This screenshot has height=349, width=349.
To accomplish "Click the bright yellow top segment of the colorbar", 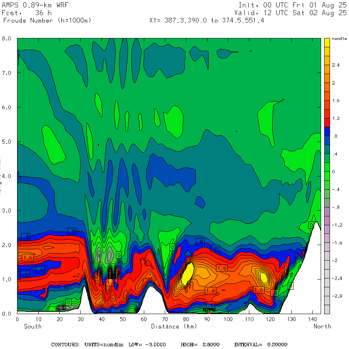I will click(327, 43).
